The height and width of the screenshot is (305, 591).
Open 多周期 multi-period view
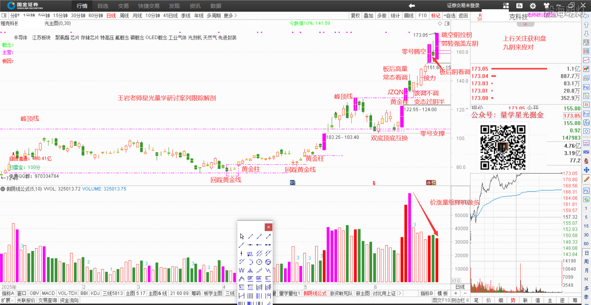pos(214,16)
